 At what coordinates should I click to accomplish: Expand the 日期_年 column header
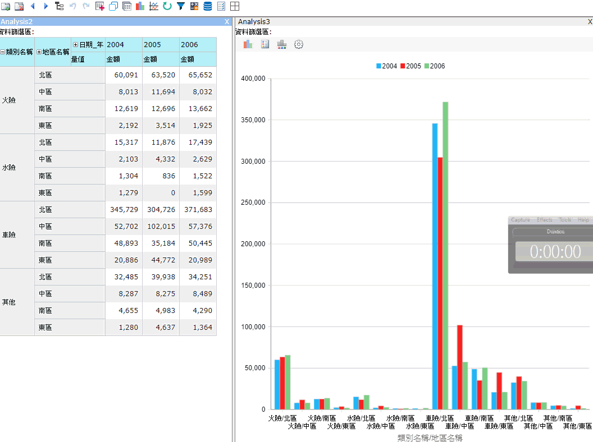click(75, 44)
